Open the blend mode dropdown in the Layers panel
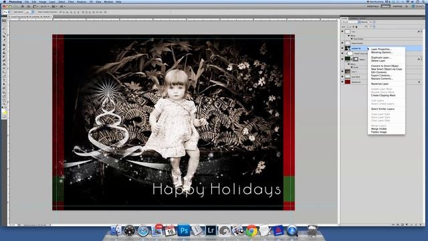 pyautogui.click(x=350, y=22)
